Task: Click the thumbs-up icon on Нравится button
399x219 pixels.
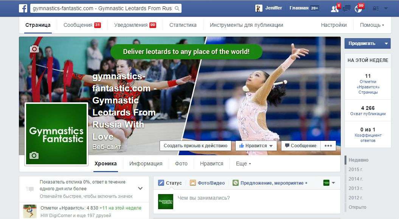Action: click(242, 145)
